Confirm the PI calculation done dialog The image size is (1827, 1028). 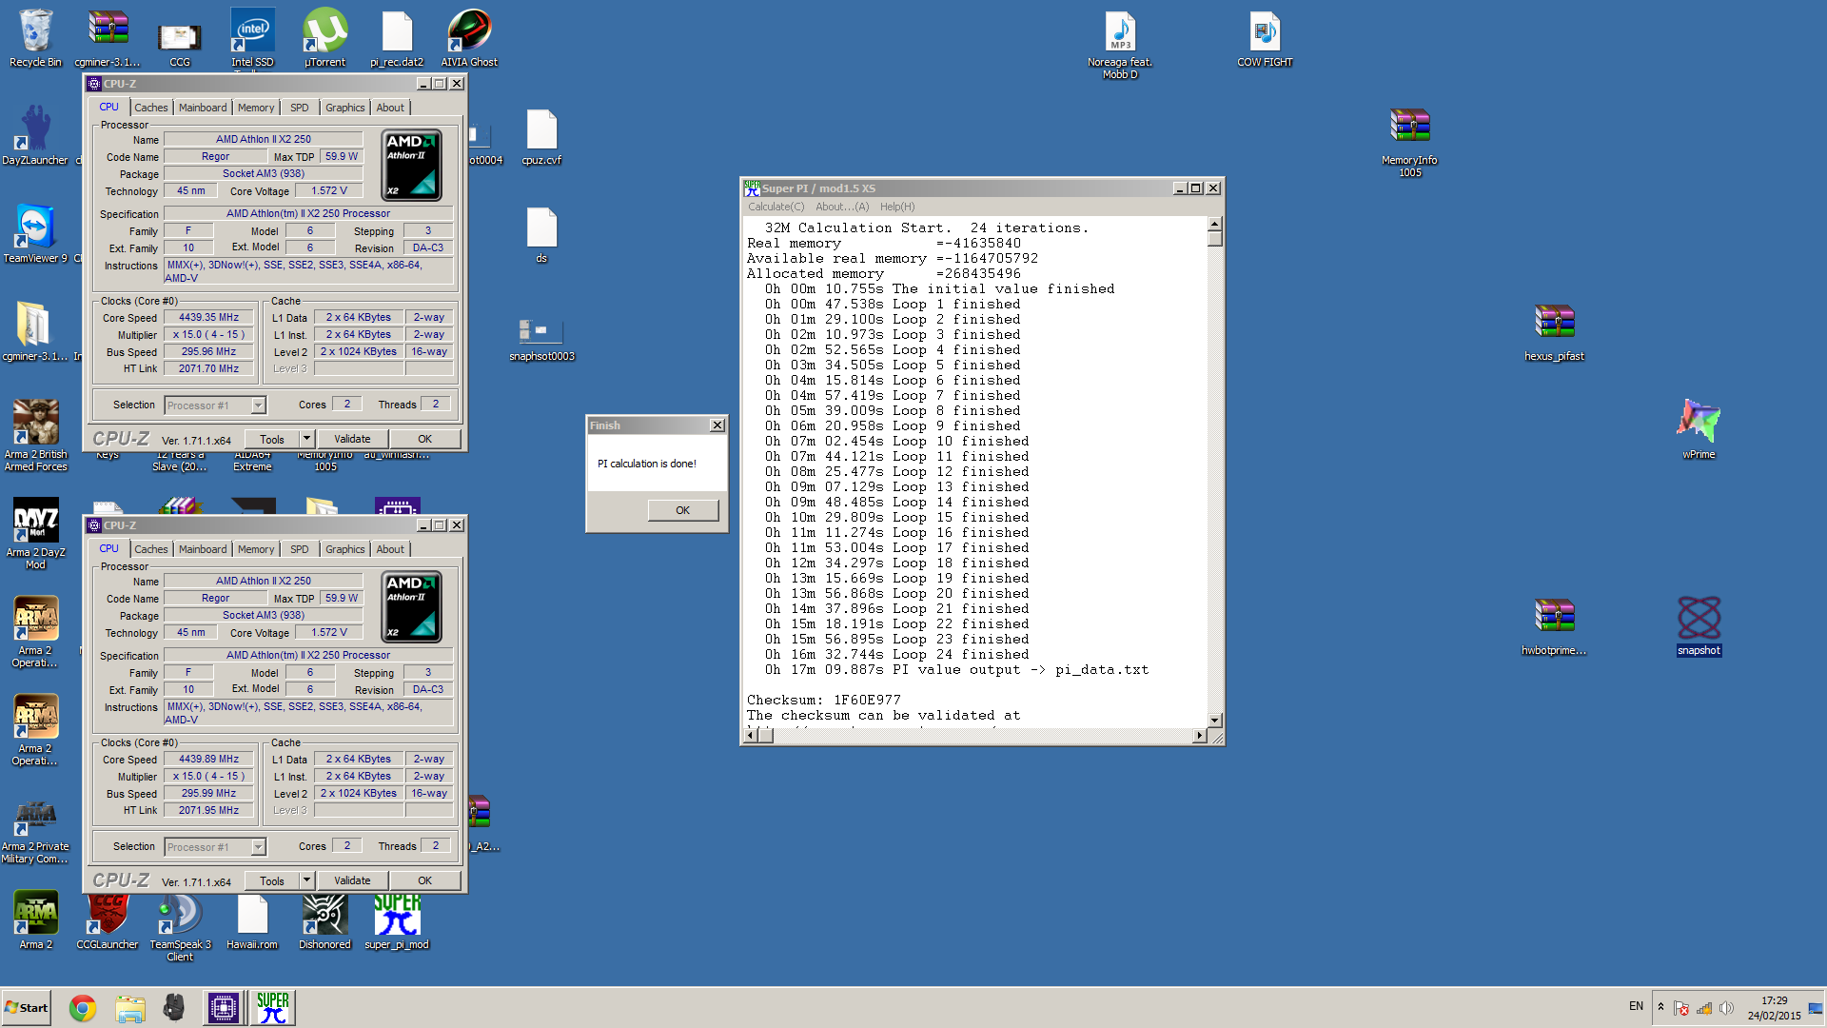(x=682, y=510)
